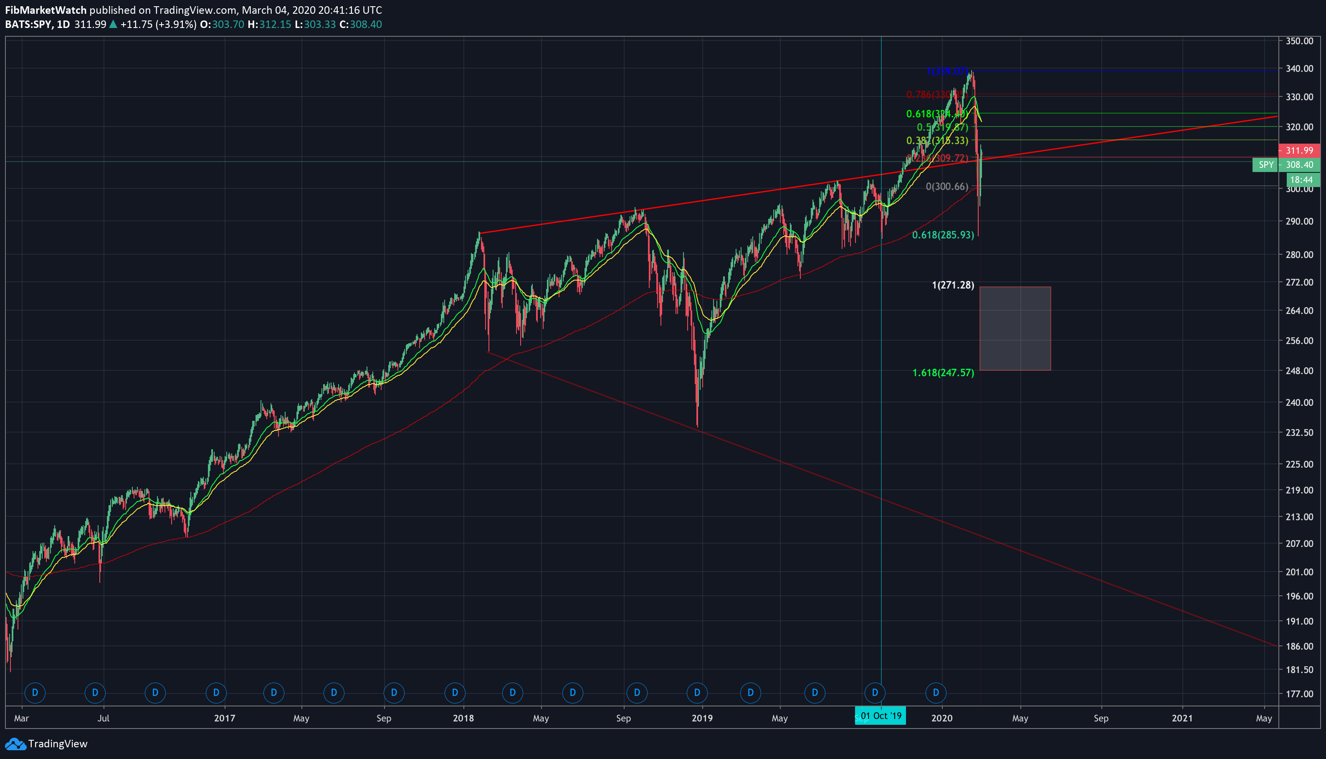
Task: Click the 350.00 price axis label
Action: tap(1299, 41)
